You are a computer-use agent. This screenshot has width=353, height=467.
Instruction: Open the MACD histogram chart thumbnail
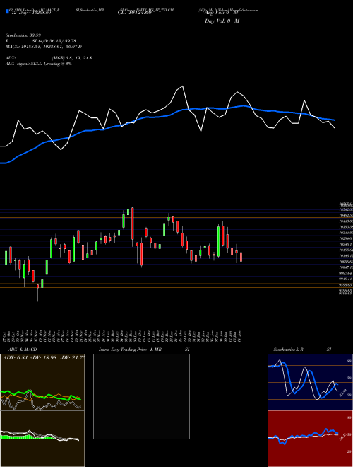pos(42,439)
